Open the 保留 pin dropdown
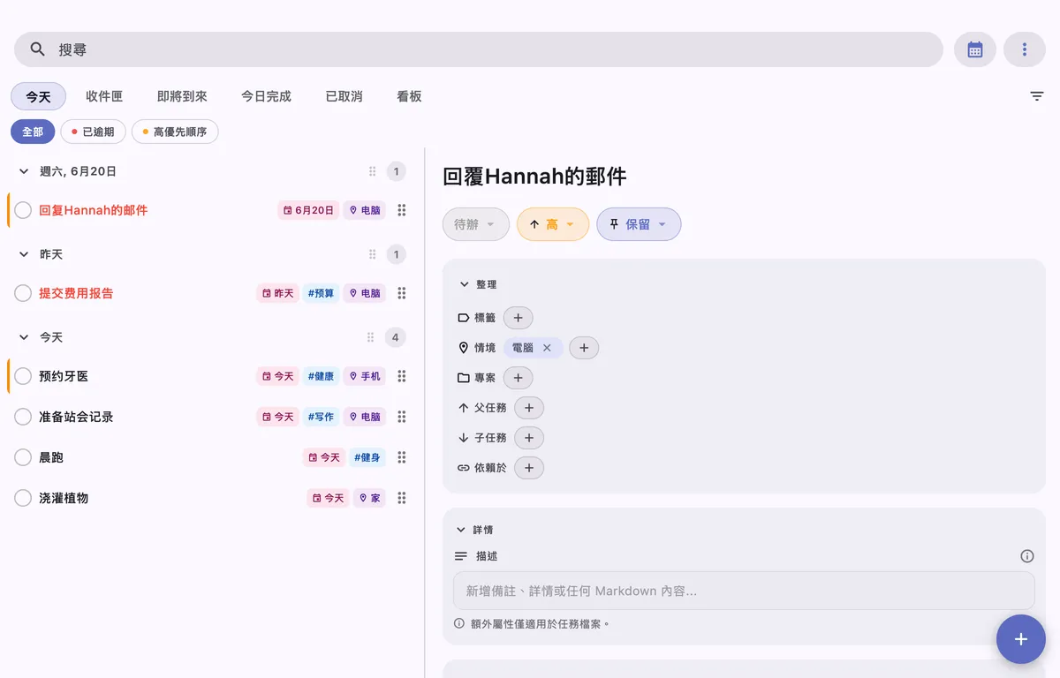Viewport: 1060px width, 678px height. 639,224
